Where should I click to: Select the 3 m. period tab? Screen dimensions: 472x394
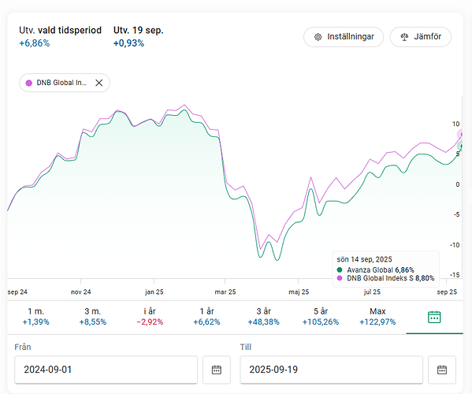coord(93,317)
